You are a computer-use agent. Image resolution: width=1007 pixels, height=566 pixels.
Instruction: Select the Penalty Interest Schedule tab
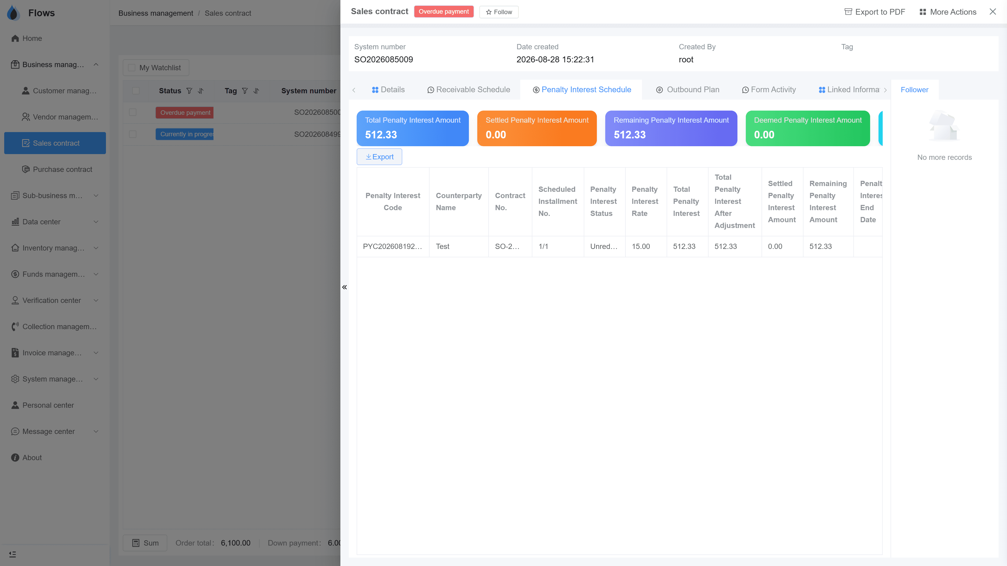tap(582, 89)
